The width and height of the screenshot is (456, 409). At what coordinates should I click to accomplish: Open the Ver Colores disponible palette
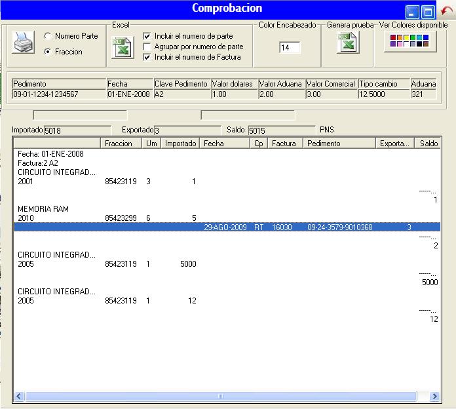tap(410, 41)
